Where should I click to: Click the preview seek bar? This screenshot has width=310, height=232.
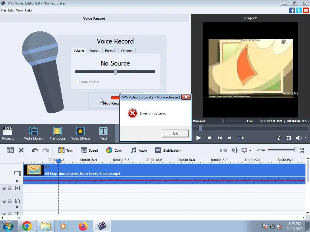point(250,128)
